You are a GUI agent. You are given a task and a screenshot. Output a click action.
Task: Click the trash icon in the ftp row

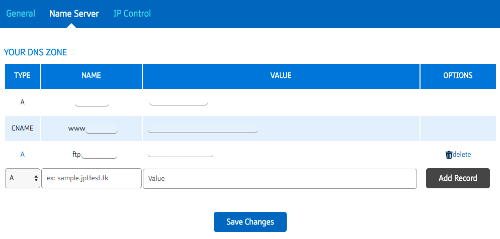click(449, 155)
